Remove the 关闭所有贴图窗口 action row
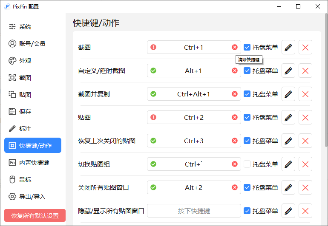Image resolution: width=328 pixels, height=226 pixels. pos(305,188)
